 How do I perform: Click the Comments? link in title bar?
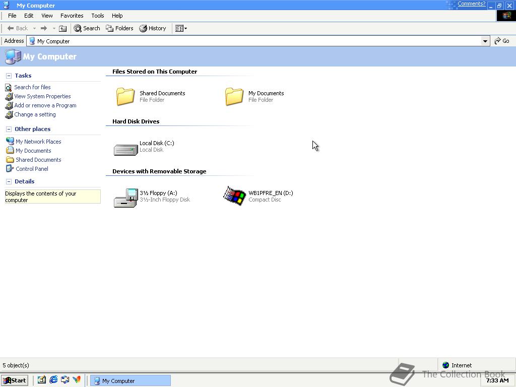471,4
